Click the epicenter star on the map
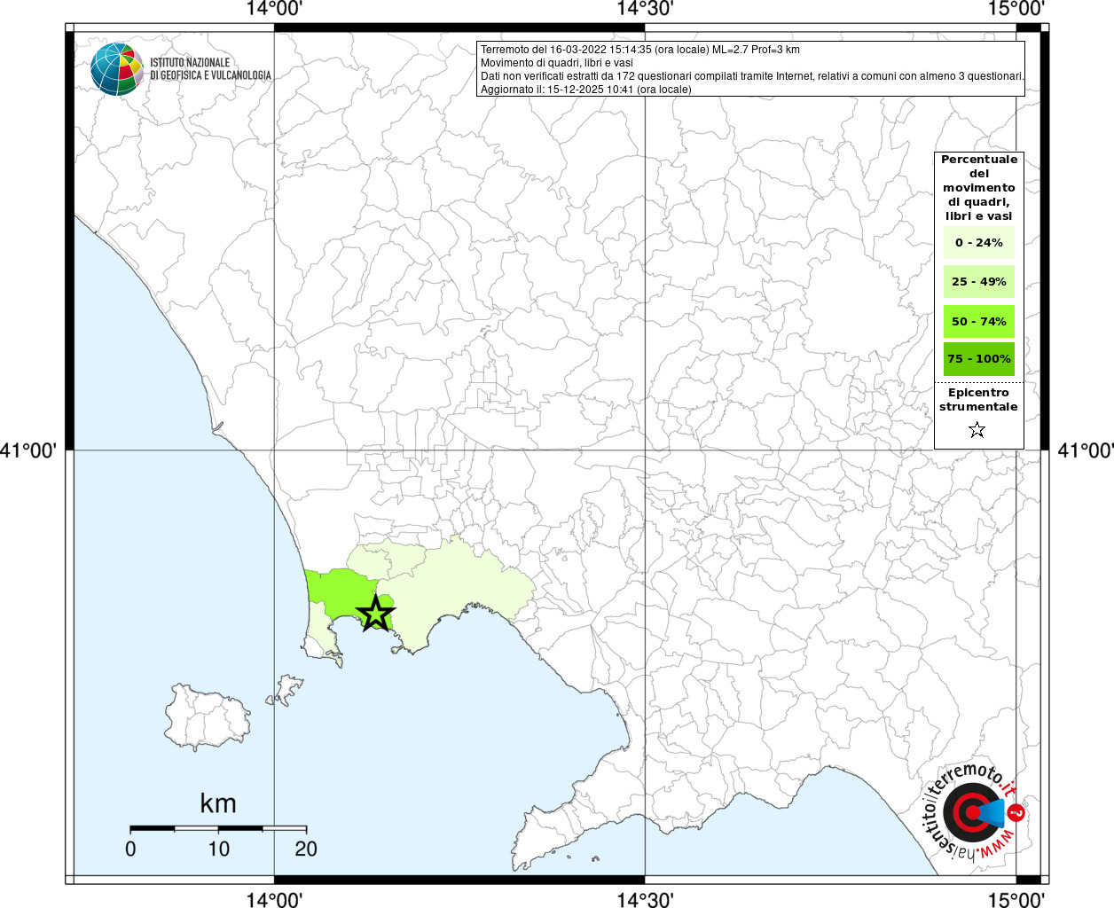Screen dimensions: 1114x908 pyautogui.click(x=375, y=613)
